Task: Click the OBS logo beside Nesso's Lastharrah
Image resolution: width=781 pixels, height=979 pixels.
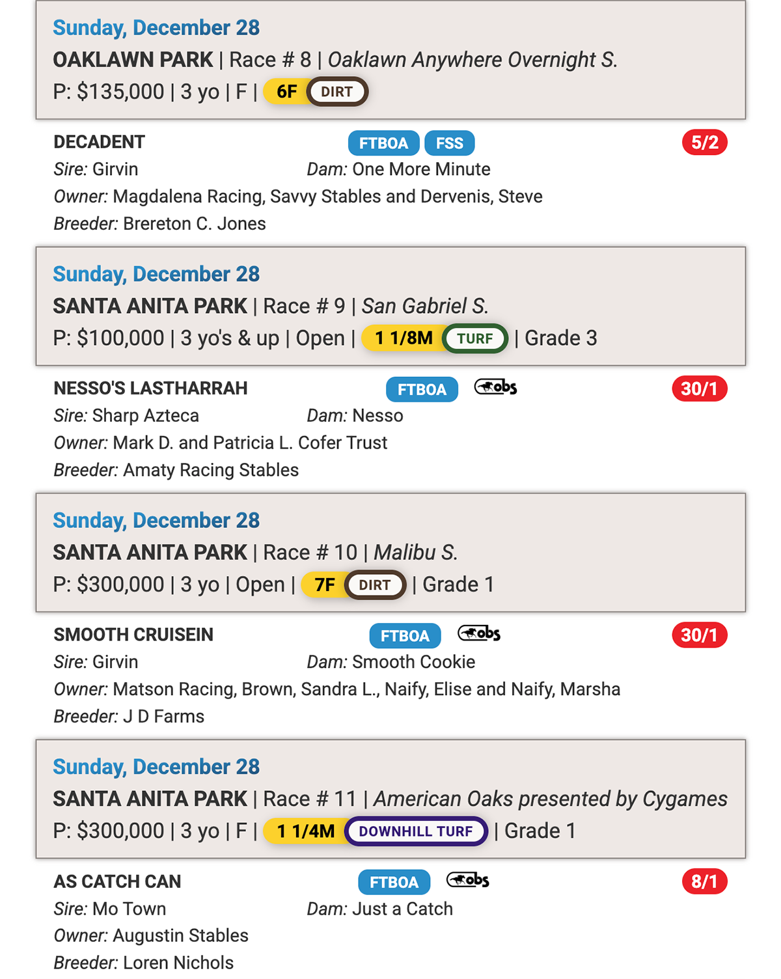Action: [496, 388]
